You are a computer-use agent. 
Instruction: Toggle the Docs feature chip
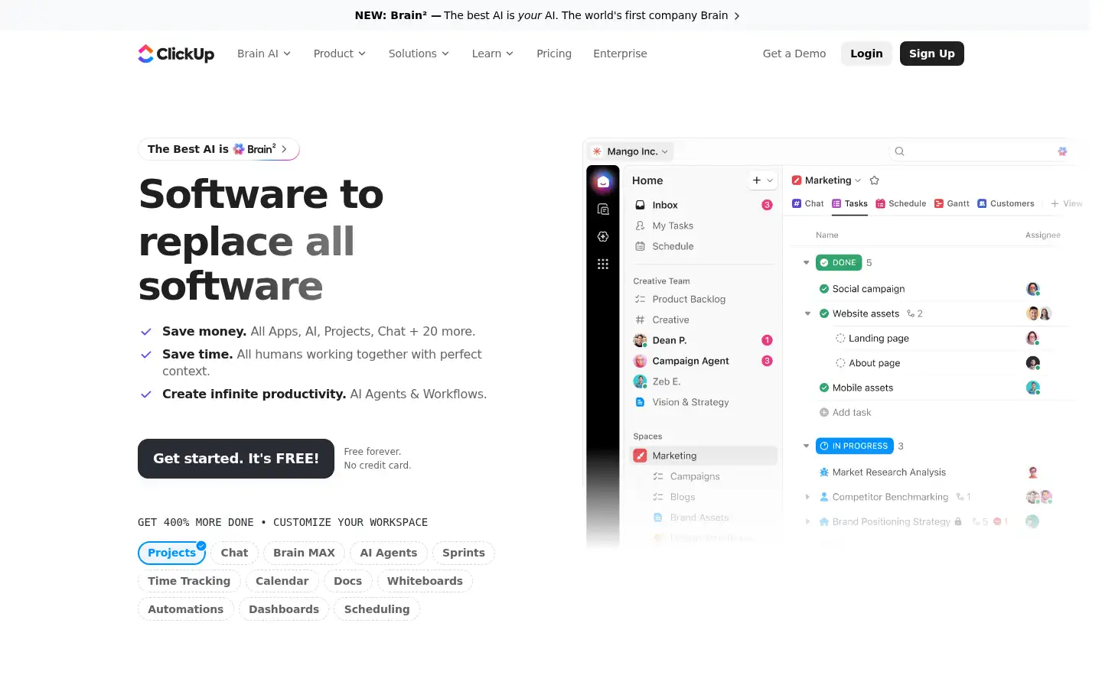pyautogui.click(x=347, y=581)
